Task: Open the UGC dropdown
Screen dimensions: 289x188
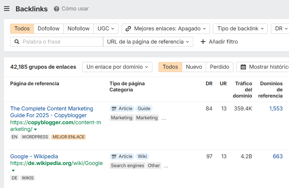Action: [106, 29]
